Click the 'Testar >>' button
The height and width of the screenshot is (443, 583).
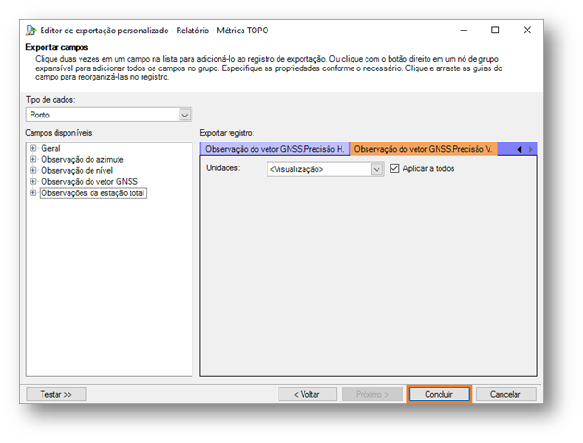pyautogui.click(x=56, y=394)
